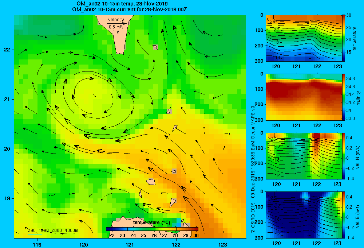Click the "200 1000 2000 4000m" depth contour legend
This screenshot has width=364, height=248.
(x=53, y=230)
